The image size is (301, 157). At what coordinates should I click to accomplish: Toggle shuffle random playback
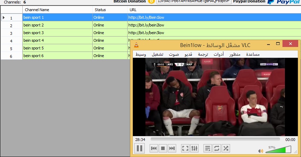(x=226, y=148)
